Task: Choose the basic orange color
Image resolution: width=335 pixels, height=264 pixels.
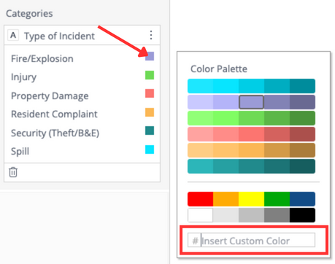Action: pos(226,199)
